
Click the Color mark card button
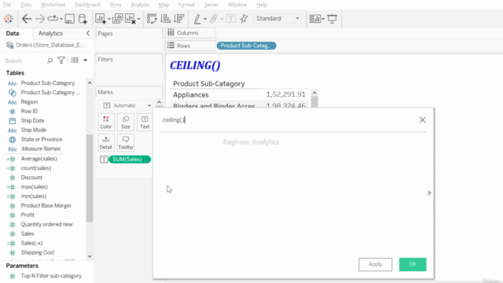point(106,123)
